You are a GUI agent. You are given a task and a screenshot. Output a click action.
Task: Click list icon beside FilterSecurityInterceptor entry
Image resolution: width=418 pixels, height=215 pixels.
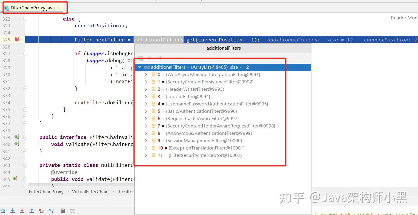[153, 155]
